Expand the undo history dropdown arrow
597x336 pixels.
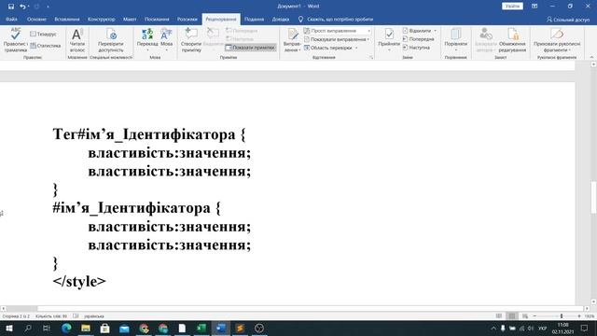(x=29, y=7)
